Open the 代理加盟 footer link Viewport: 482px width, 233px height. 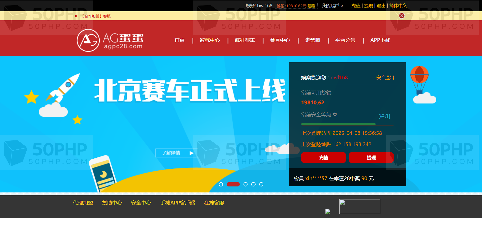click(x=83, y=203)
